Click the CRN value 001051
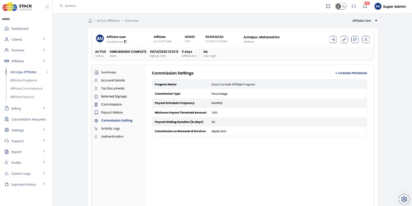 pyautogui.click(x=190, y=37)
